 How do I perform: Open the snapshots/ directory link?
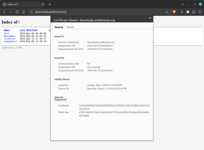[10, 41]
